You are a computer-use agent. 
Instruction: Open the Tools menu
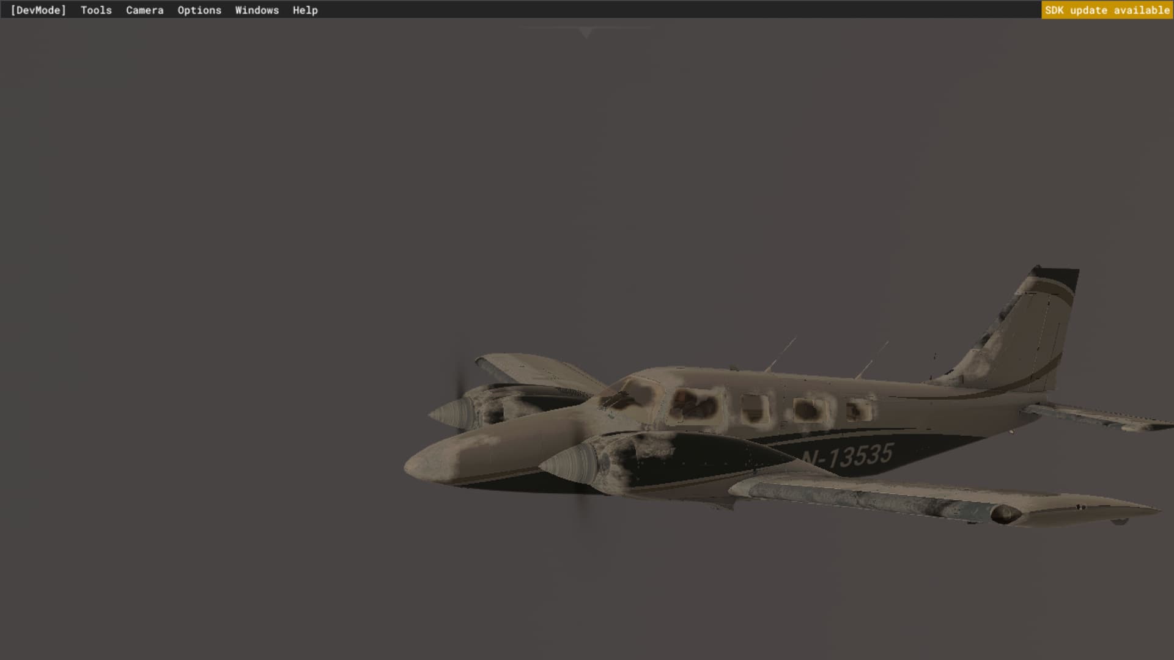tap(96, 10)
